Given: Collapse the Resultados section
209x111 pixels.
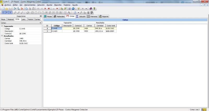Looking at the screenshot, I should (2, 36).
